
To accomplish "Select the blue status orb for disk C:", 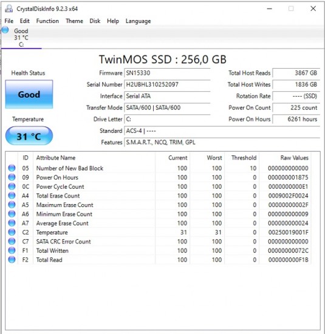I will click(x=5, y=30).
